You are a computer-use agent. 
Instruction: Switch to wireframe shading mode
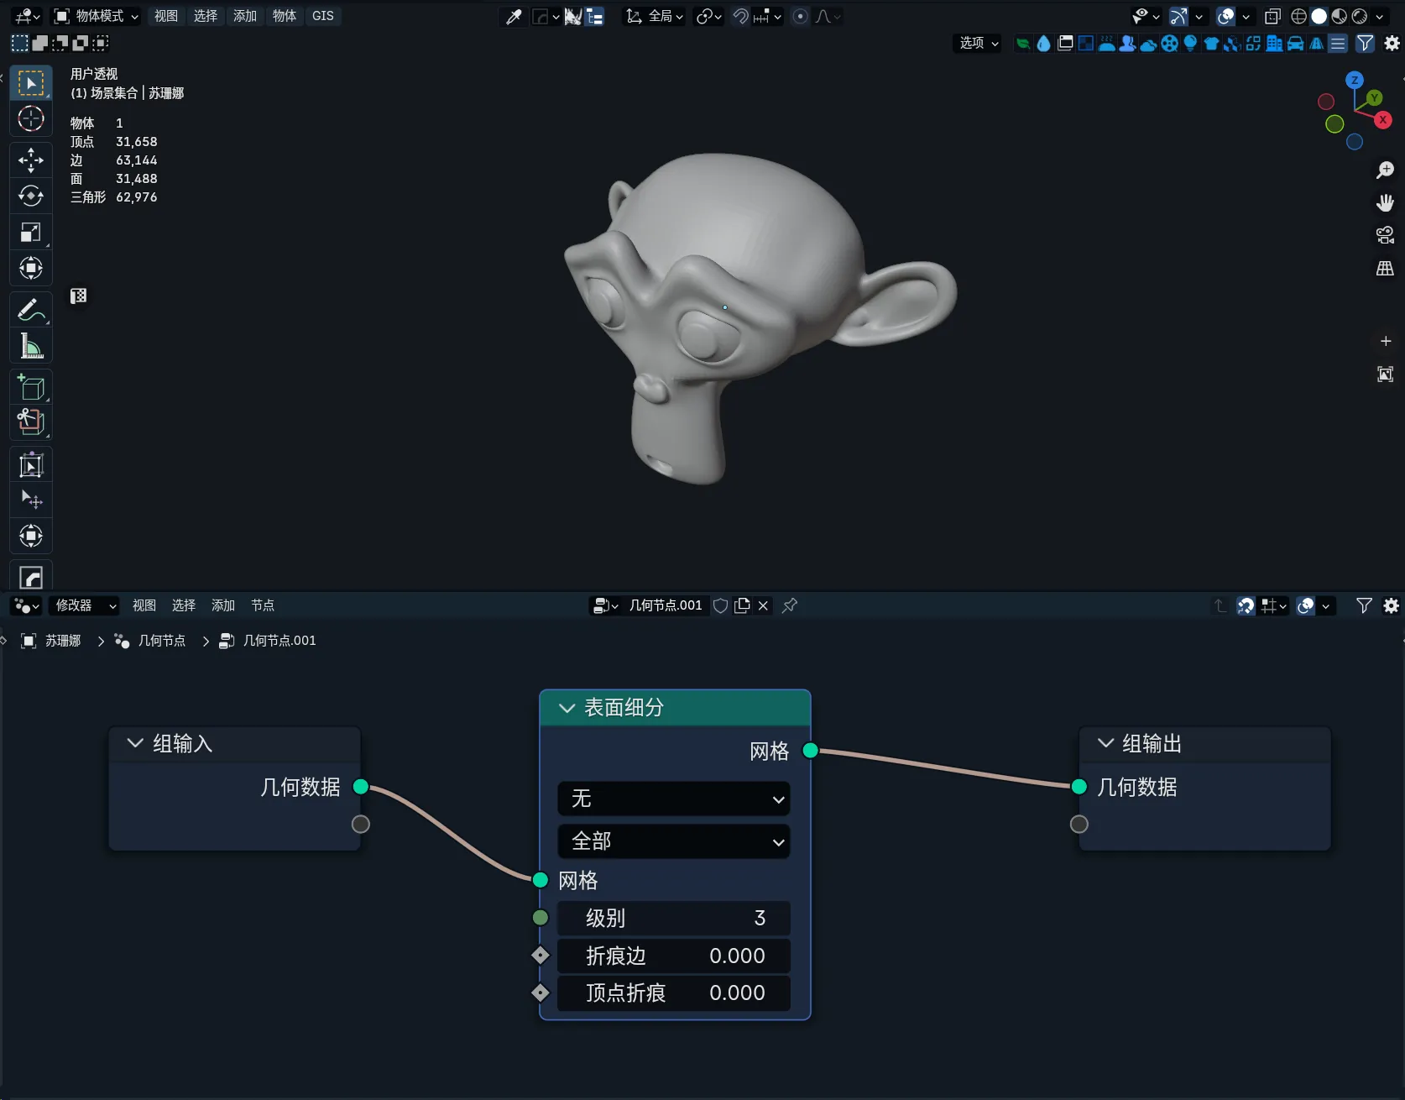click(1298, 16)
